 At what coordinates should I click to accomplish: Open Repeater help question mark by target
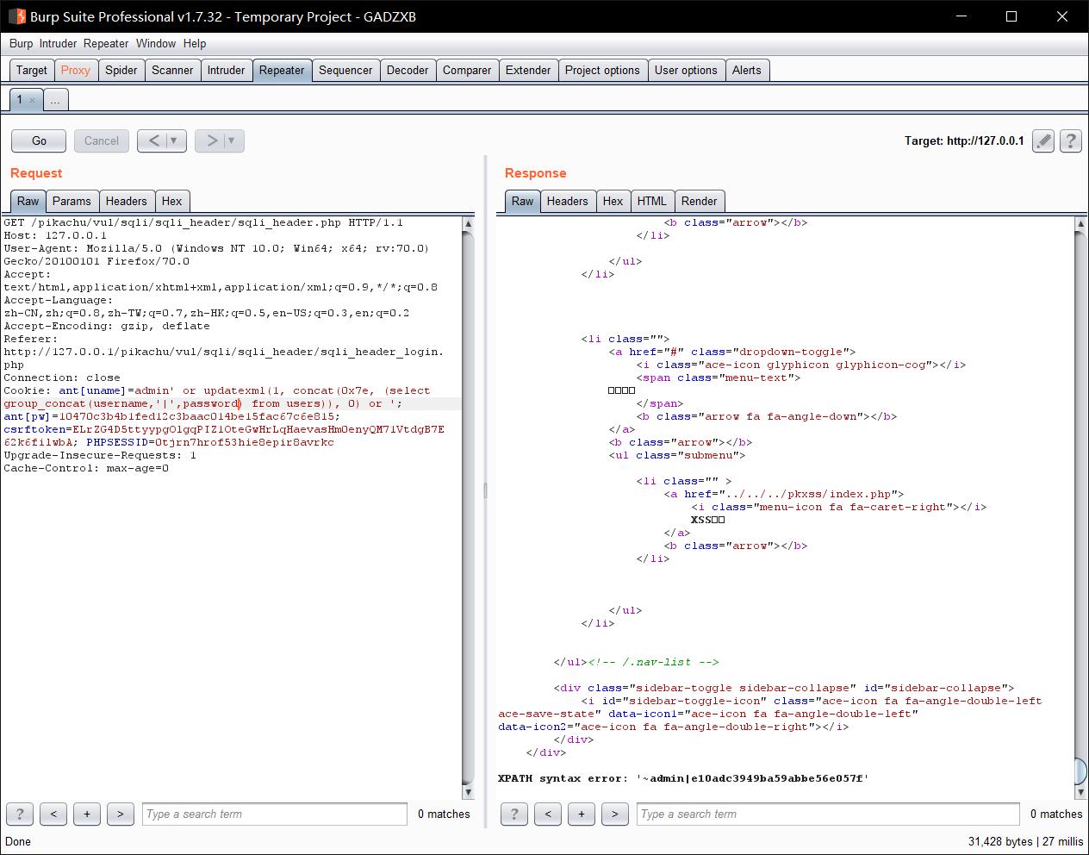tap(1071, 140)
